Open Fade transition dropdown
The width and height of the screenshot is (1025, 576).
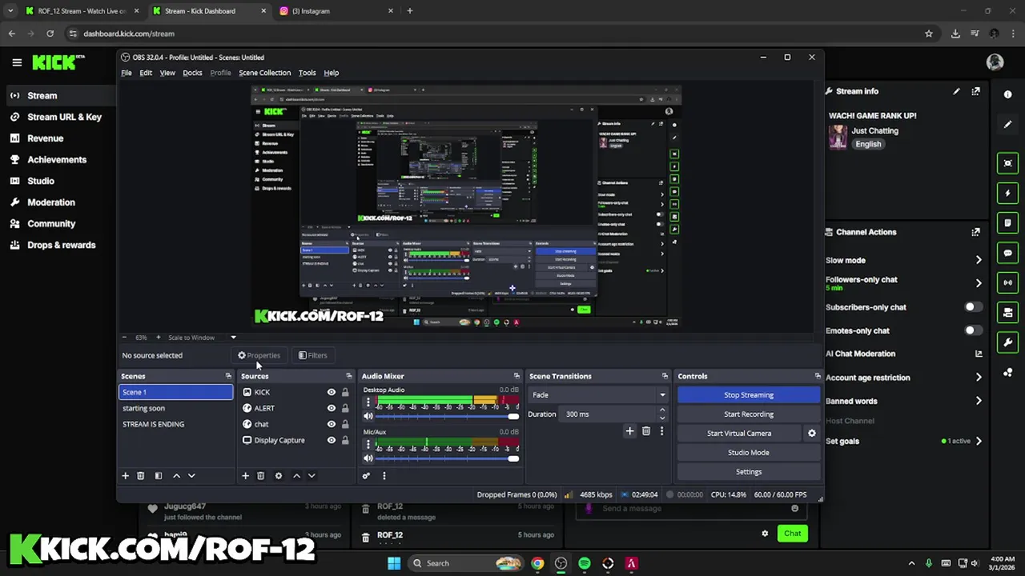pyautogui.click(x=597, y=395)
